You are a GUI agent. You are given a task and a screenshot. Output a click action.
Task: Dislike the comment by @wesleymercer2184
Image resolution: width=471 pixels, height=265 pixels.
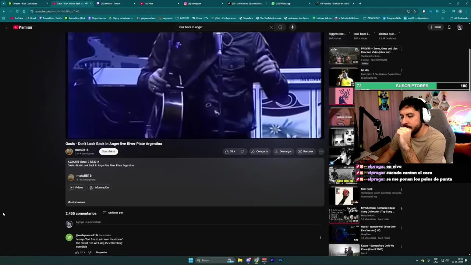click(89, 252)
